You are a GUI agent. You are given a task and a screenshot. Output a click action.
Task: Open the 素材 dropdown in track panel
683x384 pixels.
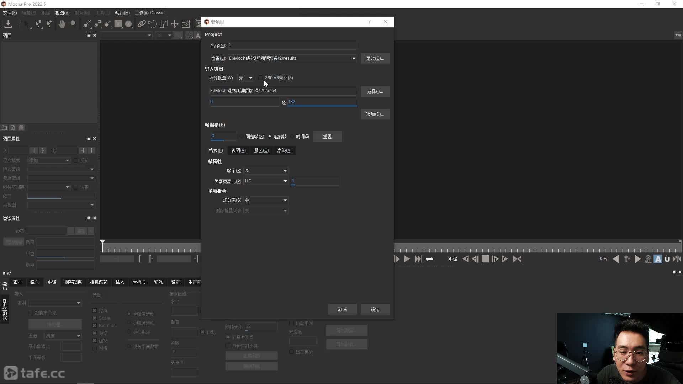pos(55,303)
